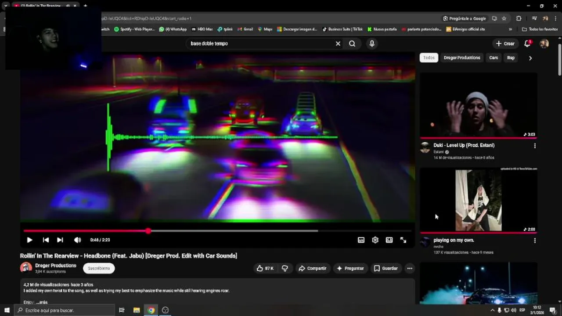This screenshot has width=562, height=316.
Task: Skip to previous video in player
Action: [46, 240]
